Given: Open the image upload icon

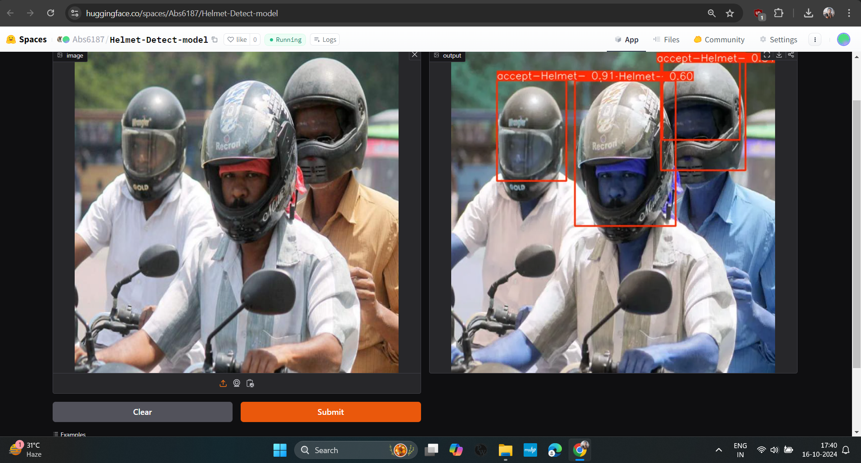Looking at the screenshot, I should pos(223,383).
